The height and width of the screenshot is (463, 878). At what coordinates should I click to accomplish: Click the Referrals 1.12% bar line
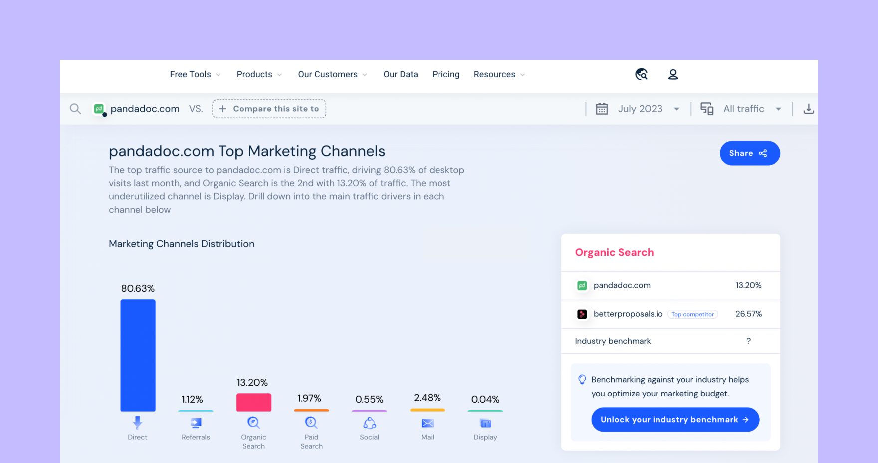tap(196, 411)
